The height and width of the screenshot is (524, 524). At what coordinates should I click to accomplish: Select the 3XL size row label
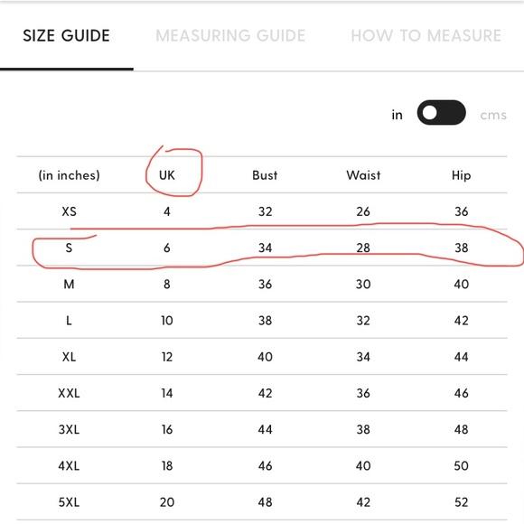click(69, 429)
